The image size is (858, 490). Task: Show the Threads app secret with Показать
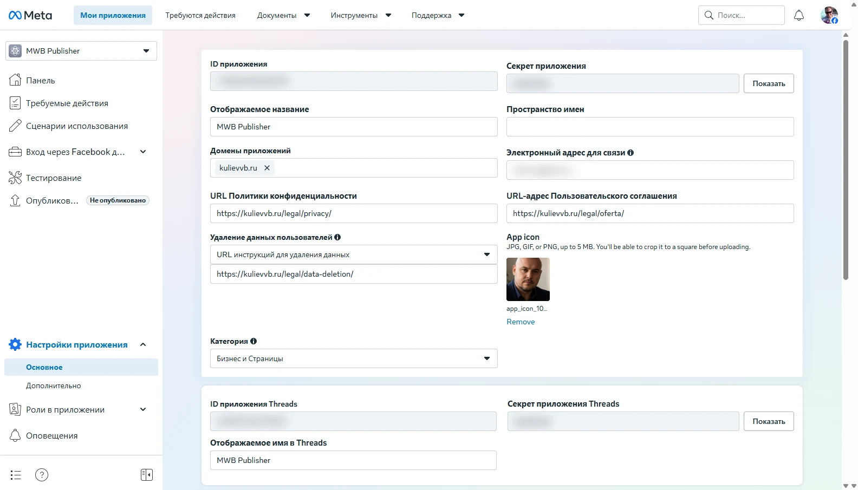tap(769, 421)
